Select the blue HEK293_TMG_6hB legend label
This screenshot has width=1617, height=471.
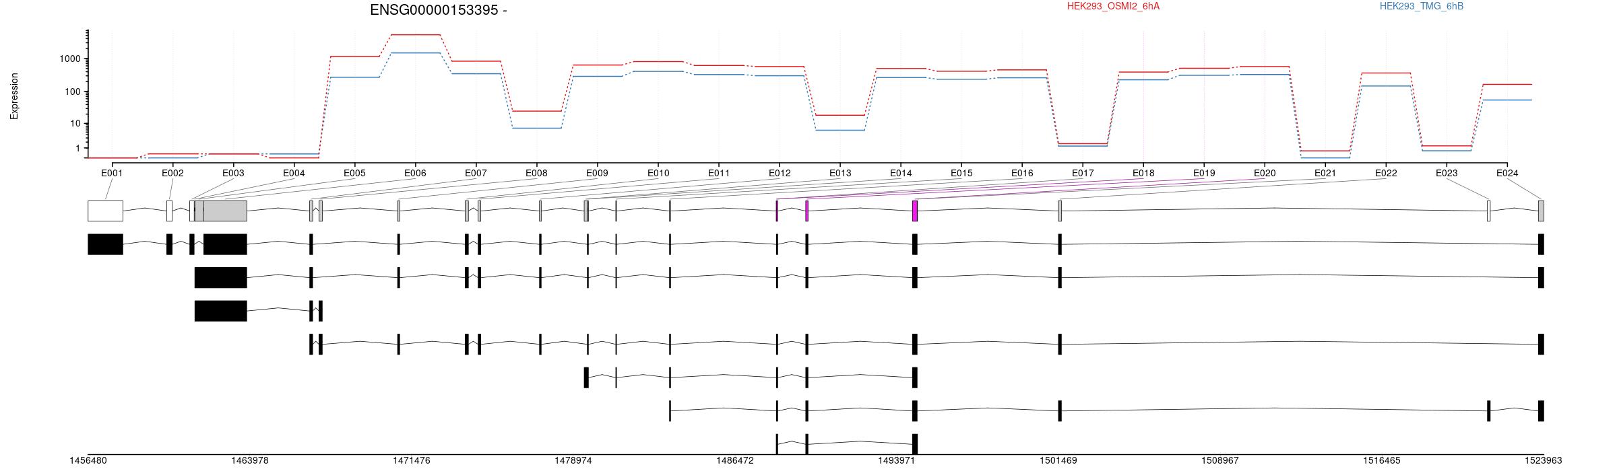[1422, 6]
